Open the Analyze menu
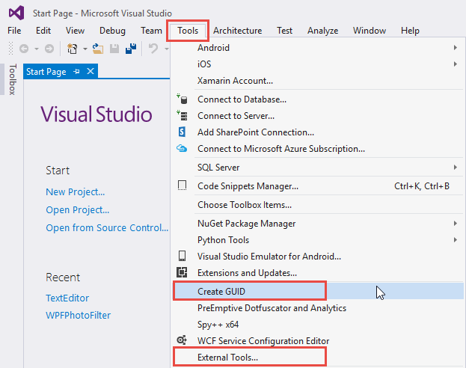Image resolution: width=466 pixels, height=368 pixels. (x=322, y=31)
